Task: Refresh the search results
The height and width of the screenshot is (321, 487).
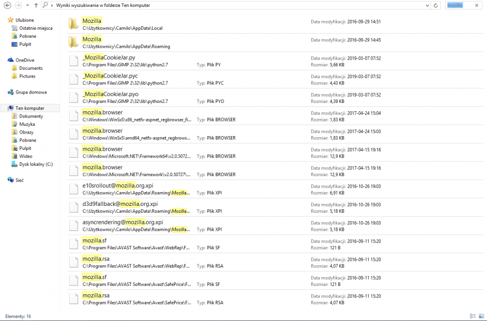Action: [x=435, y=5]
